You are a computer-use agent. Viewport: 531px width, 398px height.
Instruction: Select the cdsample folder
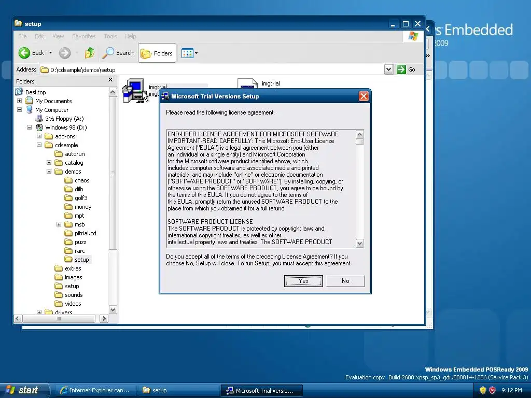coord(66,145)
